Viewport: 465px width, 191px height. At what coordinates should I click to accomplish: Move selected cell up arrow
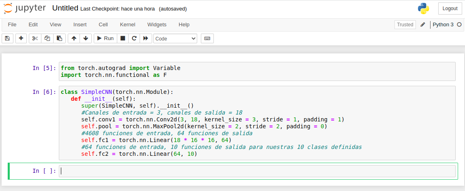click(x=74, y=38)
